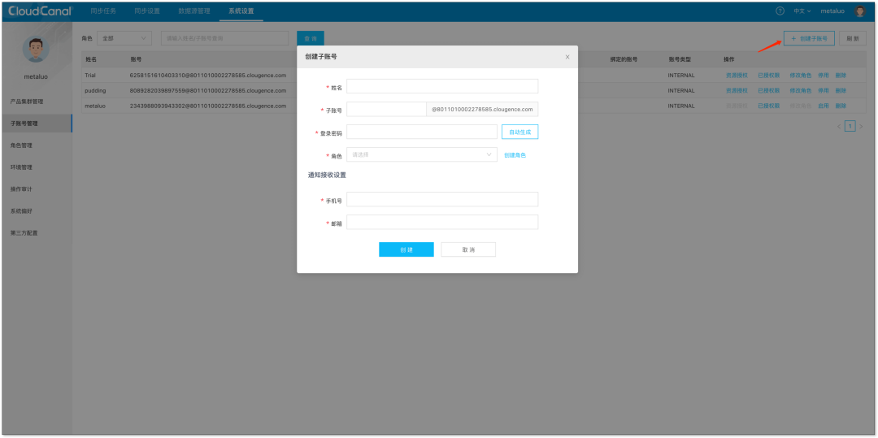The height and width of the screenshot is (438, 878).
Task: Click 修改角色 for Trial row
Action: coord(801,75)
